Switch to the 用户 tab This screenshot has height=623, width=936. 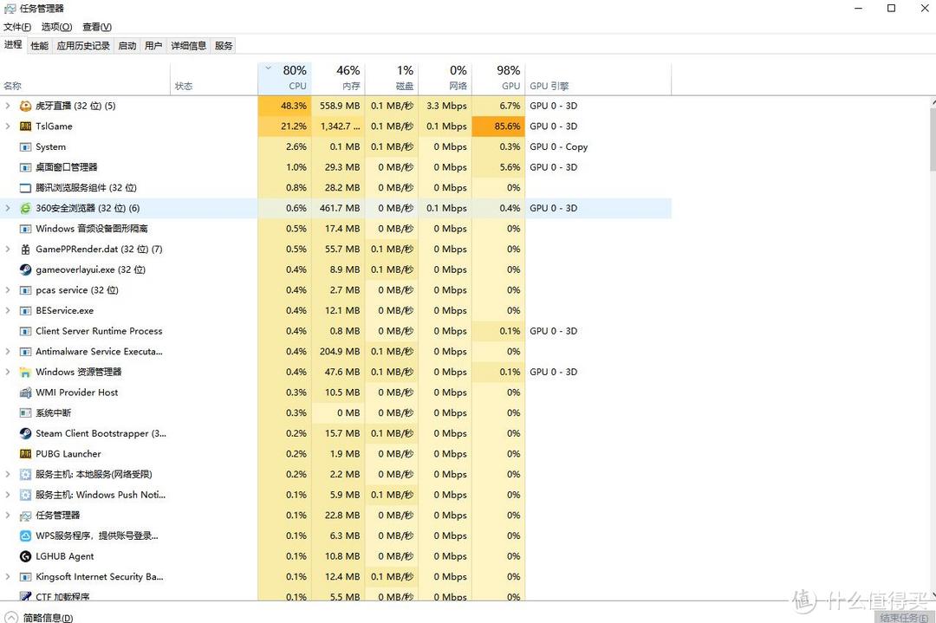153,45
